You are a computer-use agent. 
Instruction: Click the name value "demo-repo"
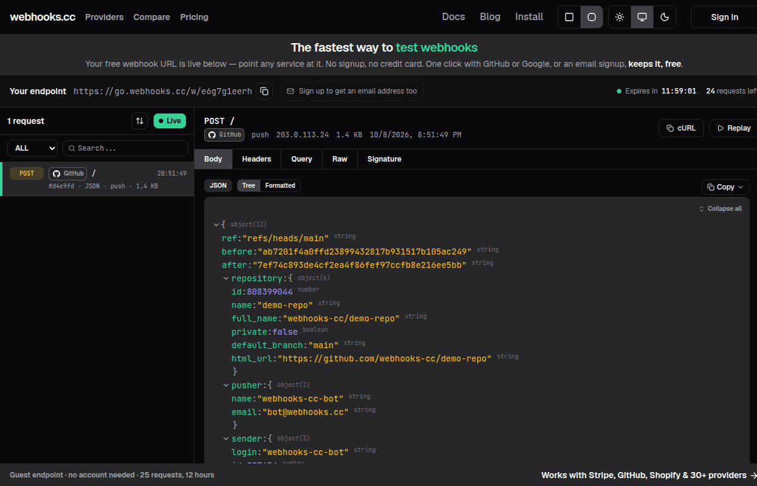(286, 305)
